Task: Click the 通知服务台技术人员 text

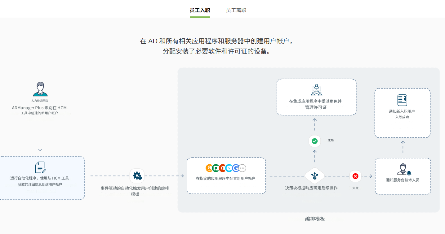Action: point(403,180)
